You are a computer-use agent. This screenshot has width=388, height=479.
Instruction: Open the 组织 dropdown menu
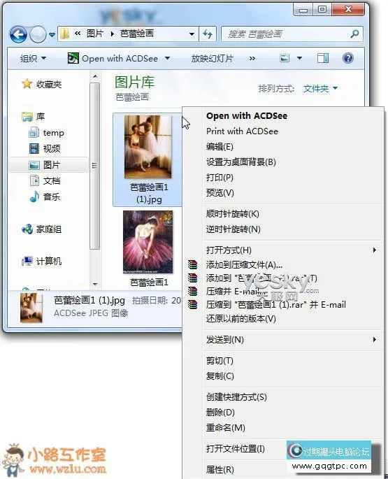click(x=33, y=58)
